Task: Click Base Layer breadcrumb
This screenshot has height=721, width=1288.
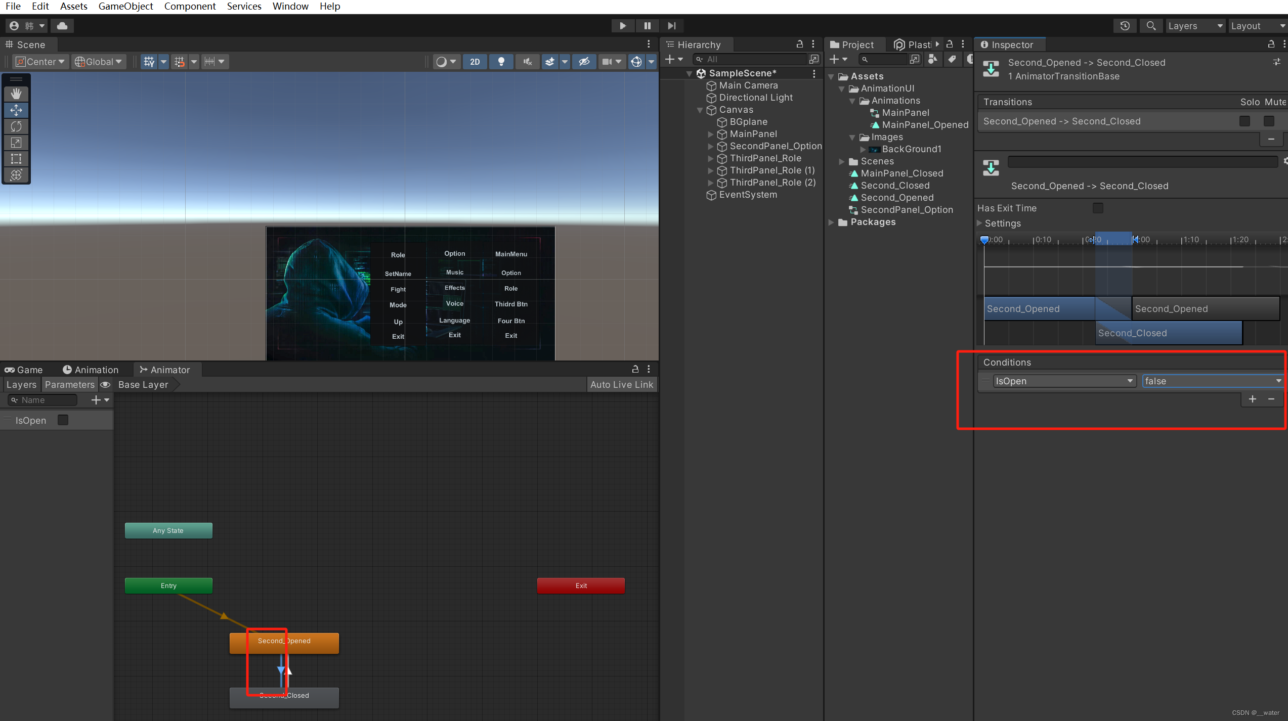Action: pos(143,384)
